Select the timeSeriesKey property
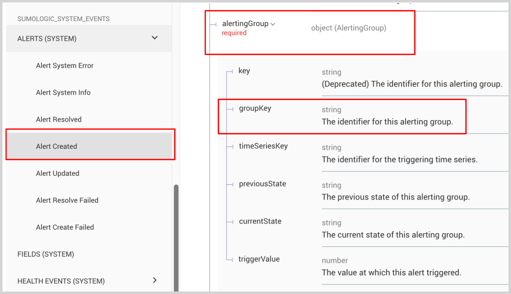The image size is (511, 294). tap(263, 146)
